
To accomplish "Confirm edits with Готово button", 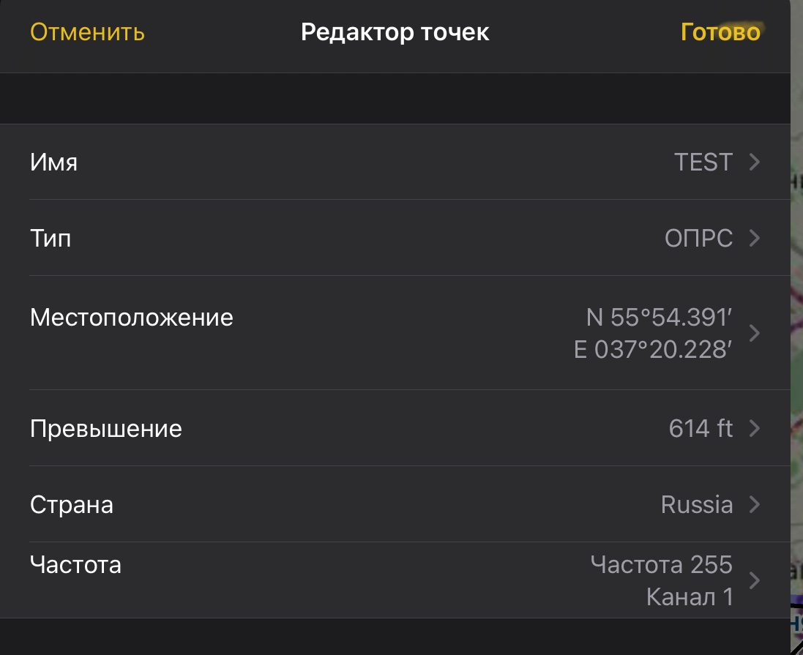I will click(720, 33).
